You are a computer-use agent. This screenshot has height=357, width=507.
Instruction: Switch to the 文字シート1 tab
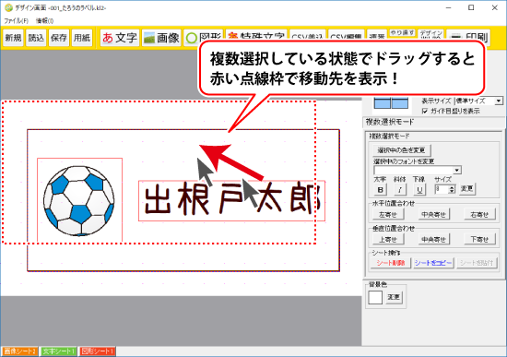[x=58, y=351]
